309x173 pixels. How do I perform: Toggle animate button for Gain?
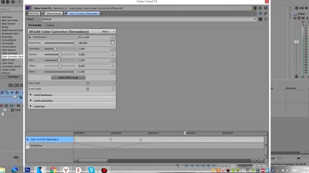[x=112, y=60]
